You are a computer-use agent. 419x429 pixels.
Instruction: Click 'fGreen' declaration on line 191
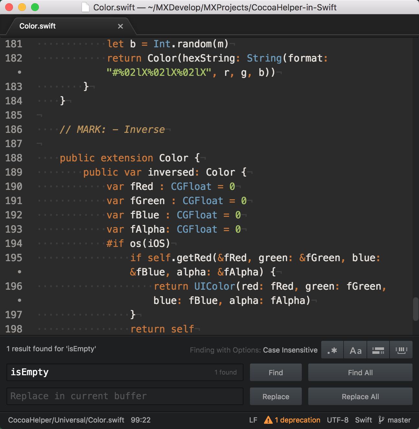pos(148,201)
